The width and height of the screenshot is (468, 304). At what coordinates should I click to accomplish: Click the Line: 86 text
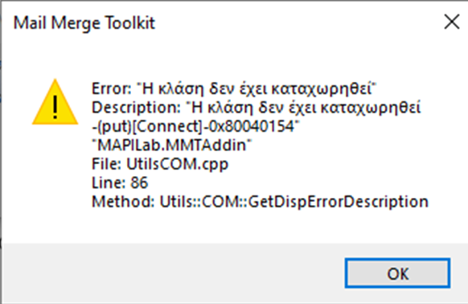pyautogui.click(x=120, y=183)
